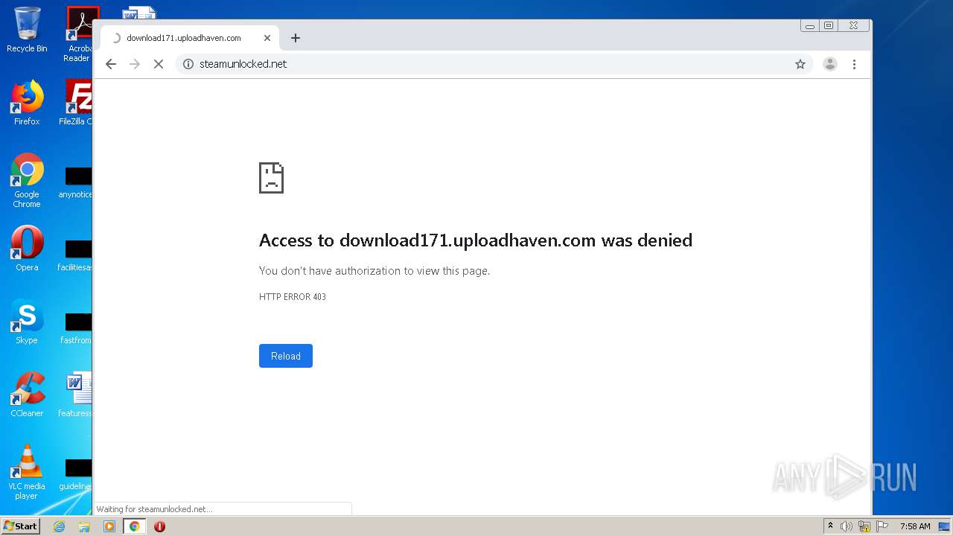
Task: Open the Opera desktop shortcut
Action: click(x=27, y=248)
